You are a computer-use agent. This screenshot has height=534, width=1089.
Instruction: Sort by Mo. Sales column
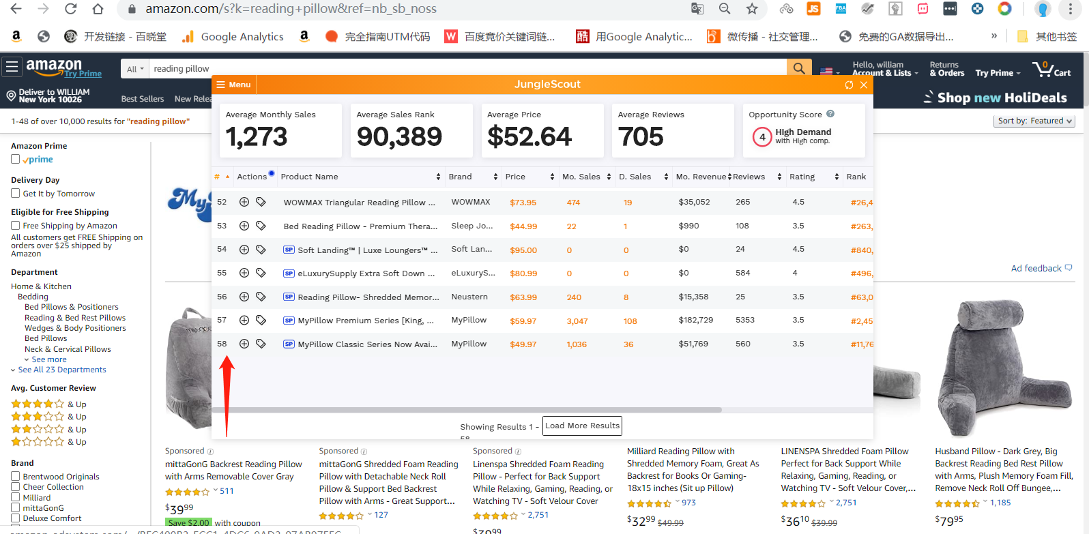(x=587, y=177)
